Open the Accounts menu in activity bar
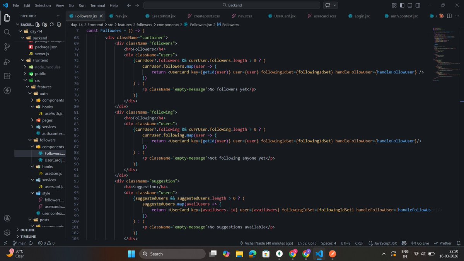464x261 pixels. (7, 218)
